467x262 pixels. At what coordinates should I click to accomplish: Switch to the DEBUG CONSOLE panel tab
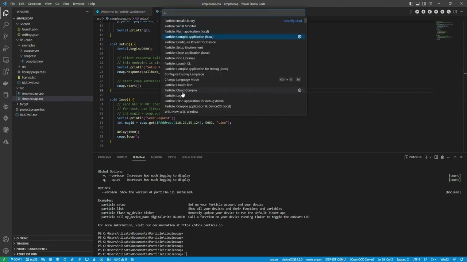tap(192, 157)
